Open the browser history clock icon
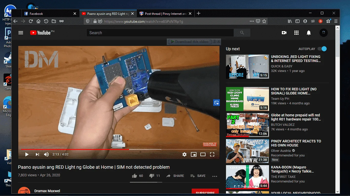350x196 pixels. [x=46, y=21]
